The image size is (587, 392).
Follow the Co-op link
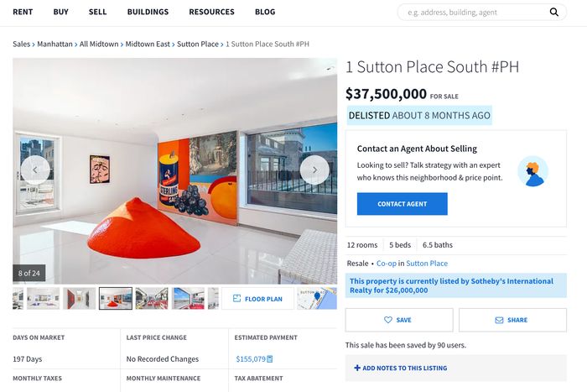click(387, 264)
